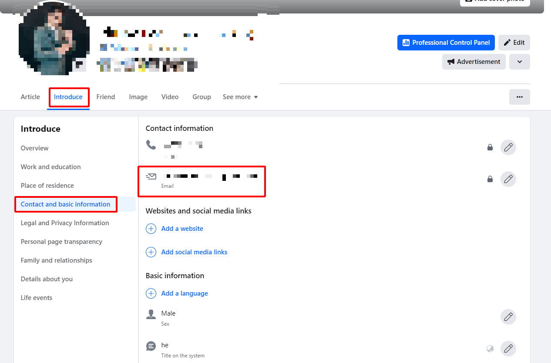Image resolution: width=551 pixels, height=363 pixels.
Task: Select Contact and basic information section
Action: (66, 204)
